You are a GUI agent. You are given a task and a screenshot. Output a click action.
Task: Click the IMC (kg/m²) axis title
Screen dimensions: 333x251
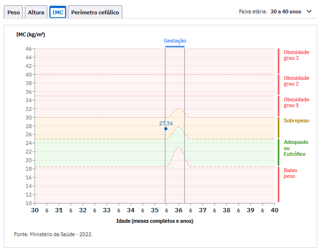[31, 34]
